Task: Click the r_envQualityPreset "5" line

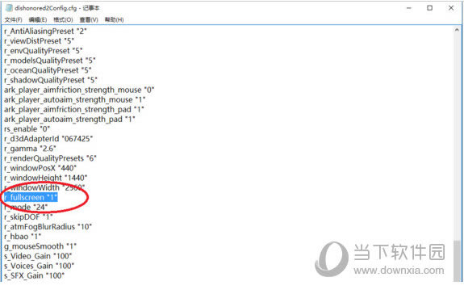Action: point(44,51)
